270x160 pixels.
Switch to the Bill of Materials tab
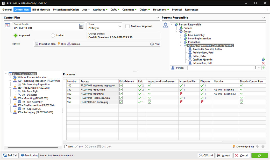pyautogui.click(x=41, y=10)
